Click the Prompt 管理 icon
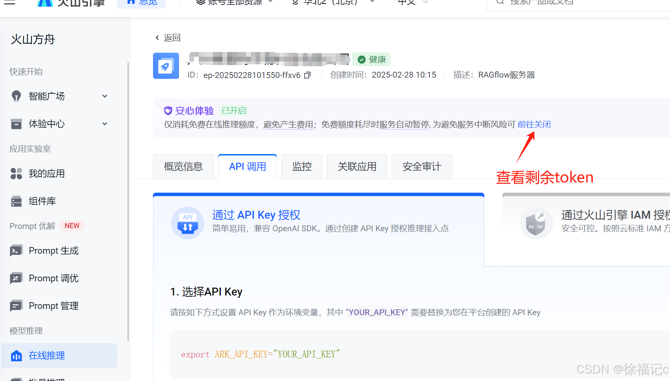The image size is (670, 381). (16, 306)
